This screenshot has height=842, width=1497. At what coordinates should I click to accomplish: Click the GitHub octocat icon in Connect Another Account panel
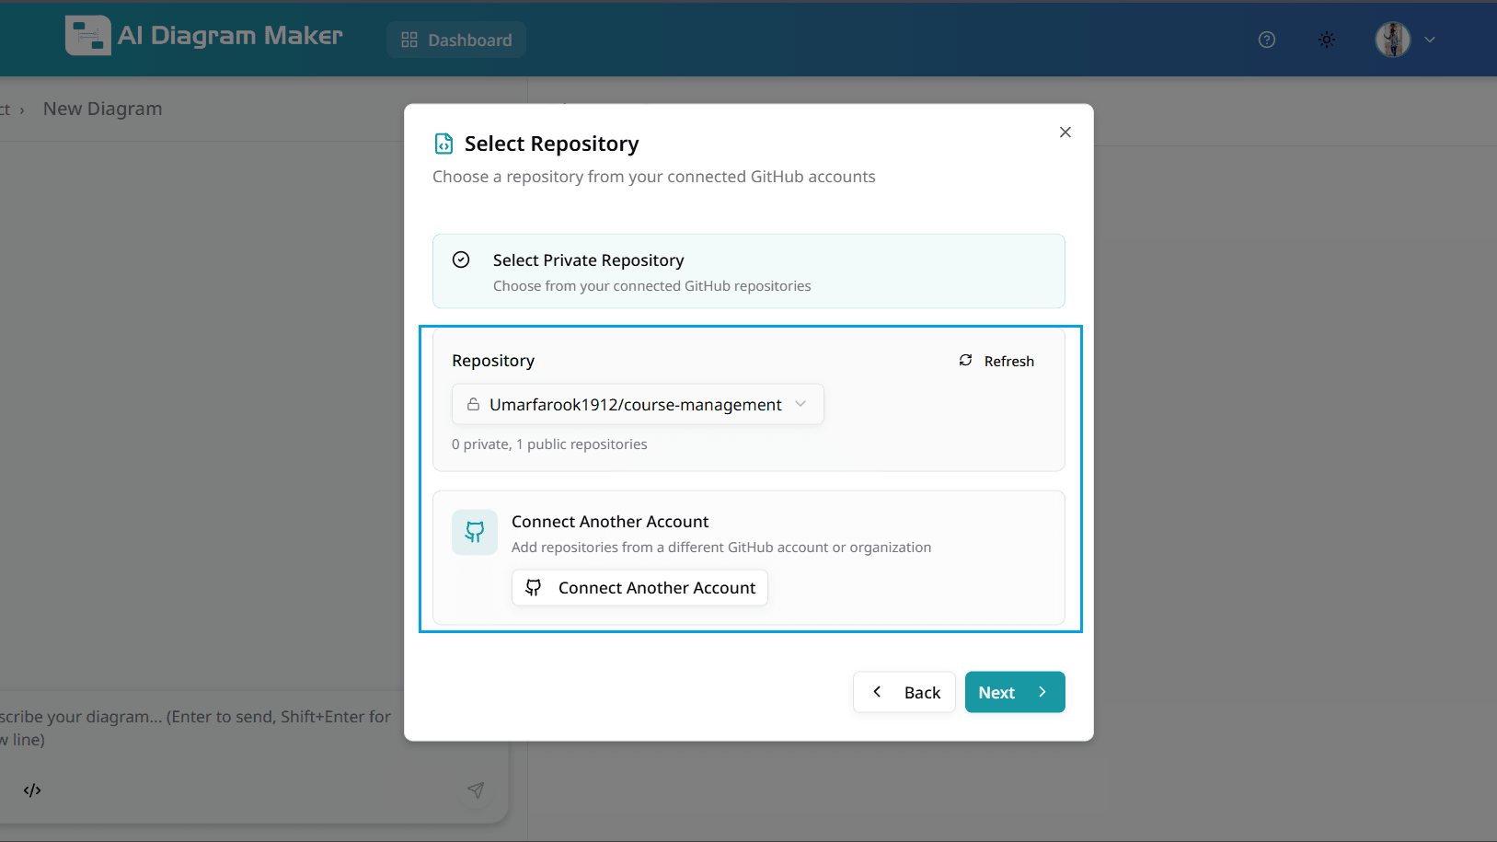pos(474,532)
